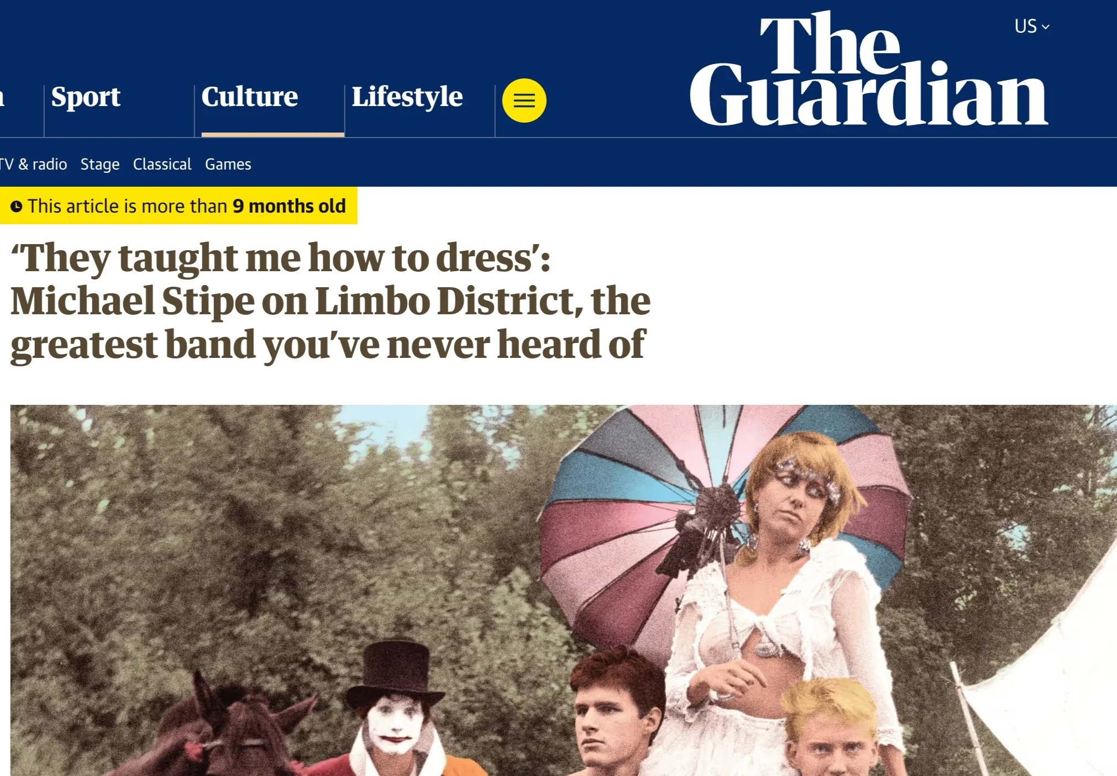Click the 9 months old article notice
Screen dimensions: 1117x776
pyautogui.click(x=179, y=206)
